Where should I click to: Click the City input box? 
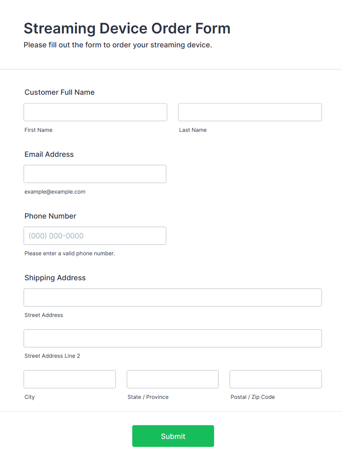pyautogui.click(x=70, y=379)
